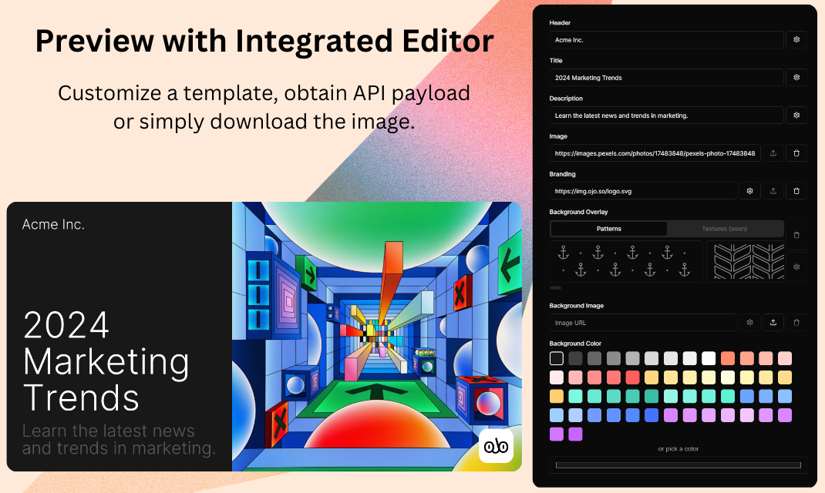The image size is (825, 493).
Task: Click 'Learn the latest news' preview description
Action: point(119,439)
